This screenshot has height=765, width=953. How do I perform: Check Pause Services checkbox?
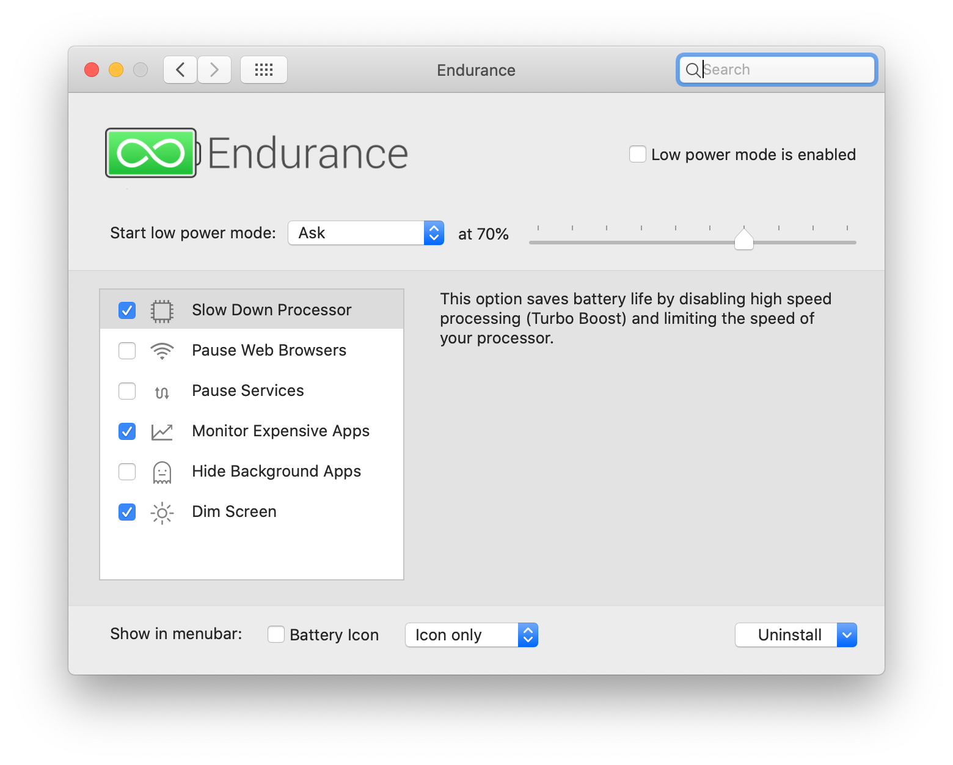tap(127, 391)
